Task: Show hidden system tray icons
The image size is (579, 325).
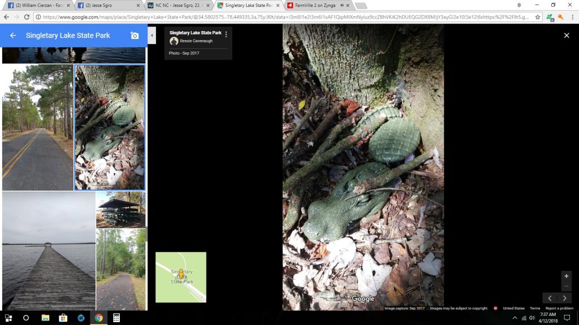Action: (x=515, y=318)
